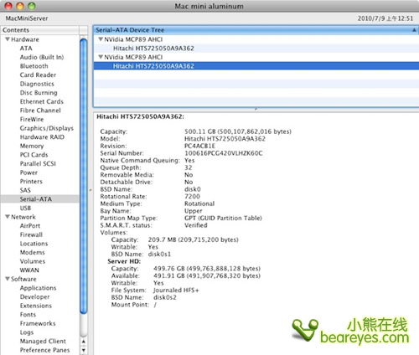Click the Journaled HFS+ file system value

coord(176,291)
